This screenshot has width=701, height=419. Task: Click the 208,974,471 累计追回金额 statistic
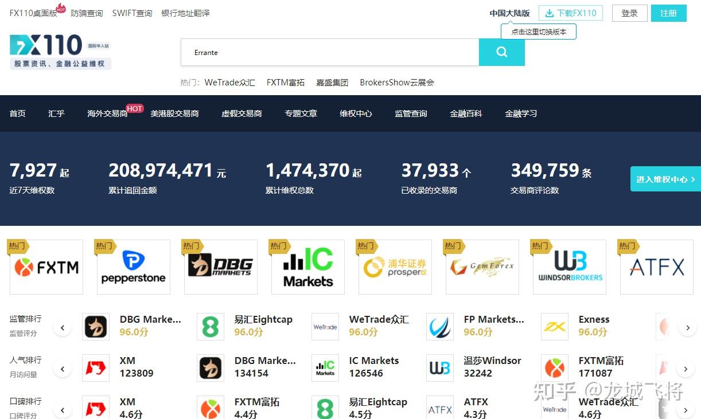(x=168, y=178)
